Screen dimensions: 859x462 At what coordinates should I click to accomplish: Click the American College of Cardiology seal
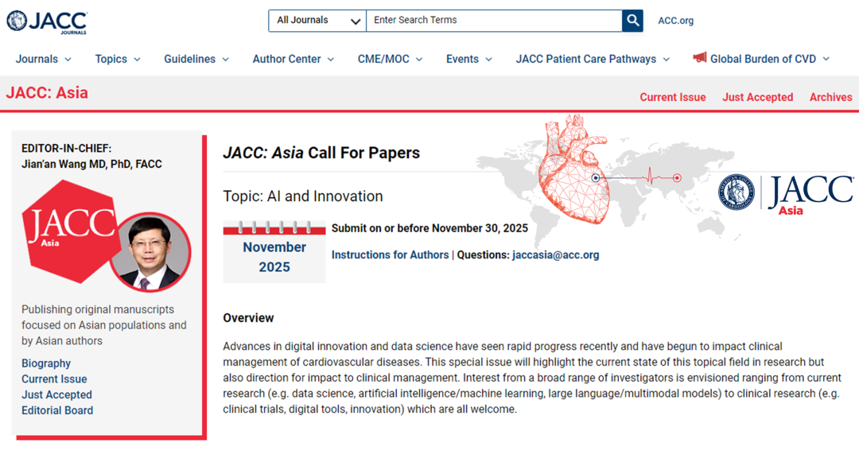[736, 193]
